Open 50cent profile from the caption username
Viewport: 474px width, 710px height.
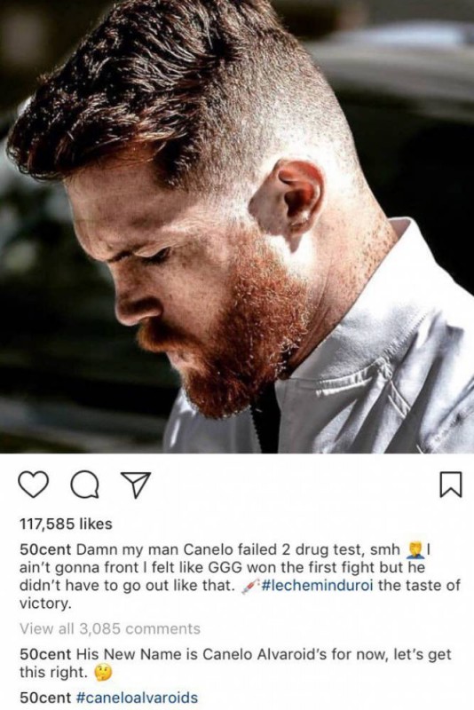45,549
